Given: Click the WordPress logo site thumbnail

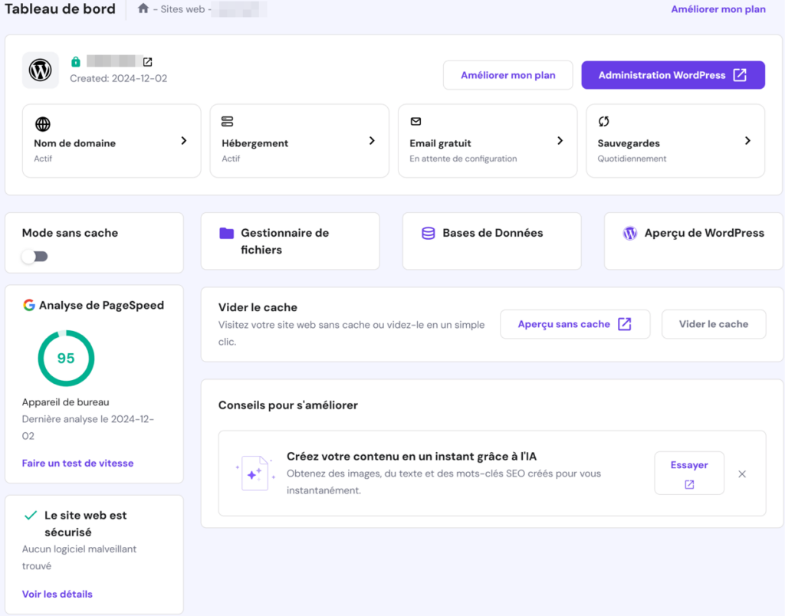Looking at the screenshot, I should click(40, 70).
